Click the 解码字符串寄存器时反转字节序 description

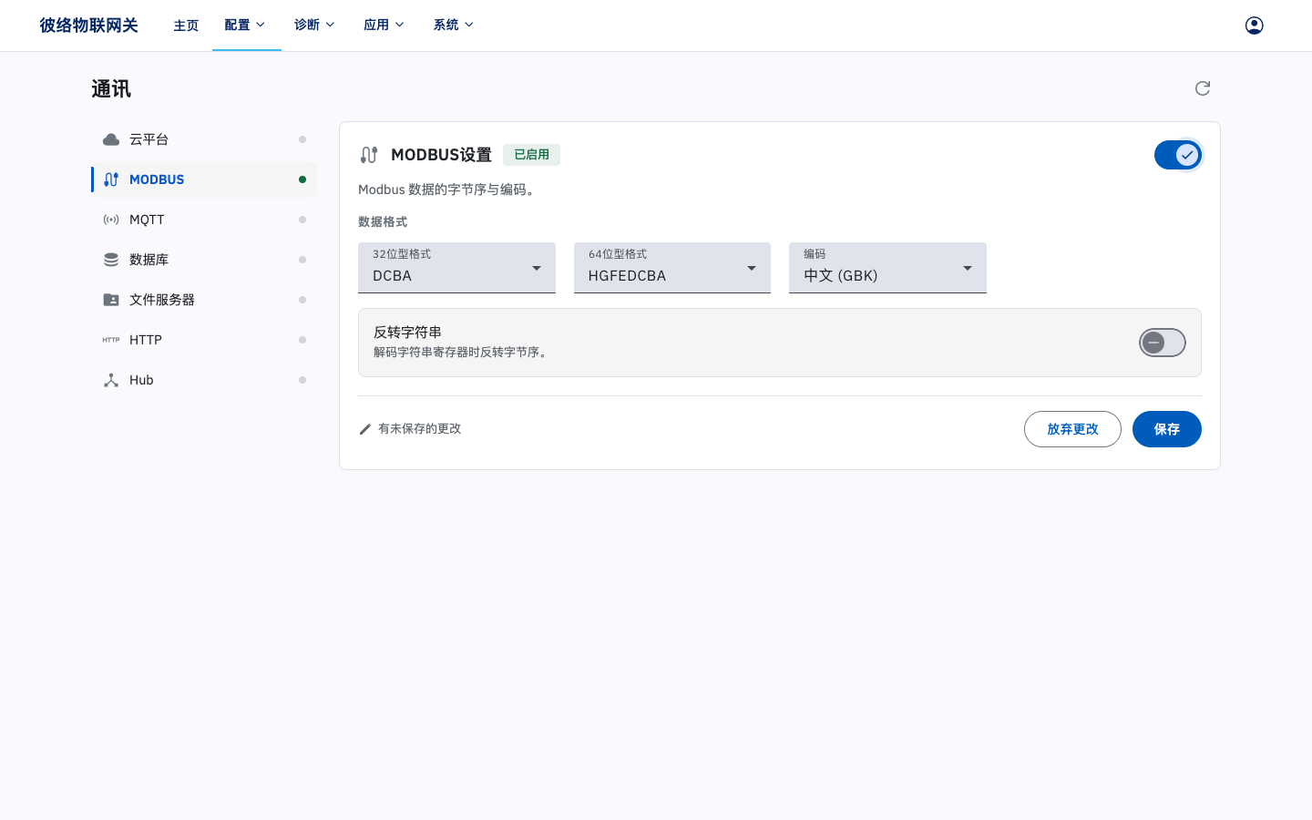pyautogui.click(x=462, y=353)
